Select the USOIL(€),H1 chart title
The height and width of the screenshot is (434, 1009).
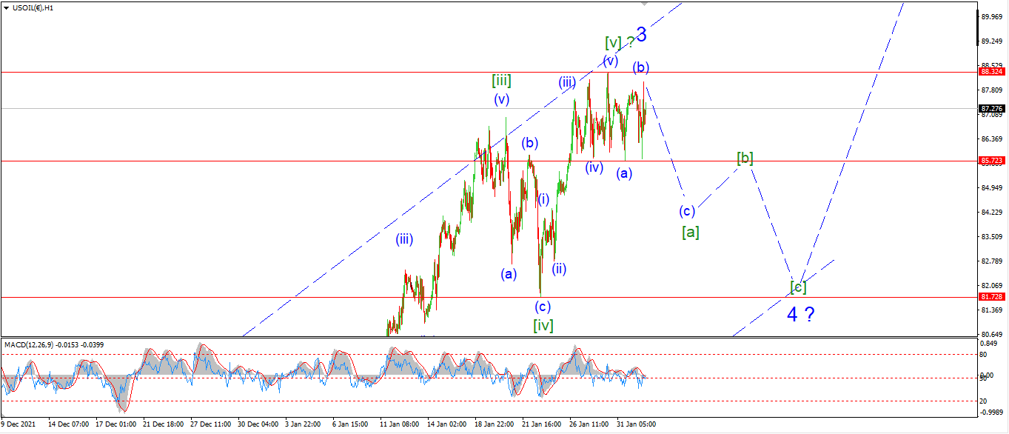coord(32,7)
